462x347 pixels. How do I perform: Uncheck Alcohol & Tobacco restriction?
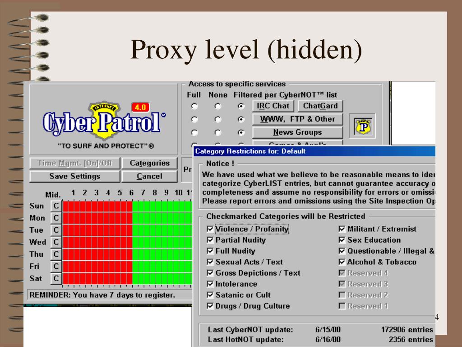pyautogui.click(x=342, y=262)
